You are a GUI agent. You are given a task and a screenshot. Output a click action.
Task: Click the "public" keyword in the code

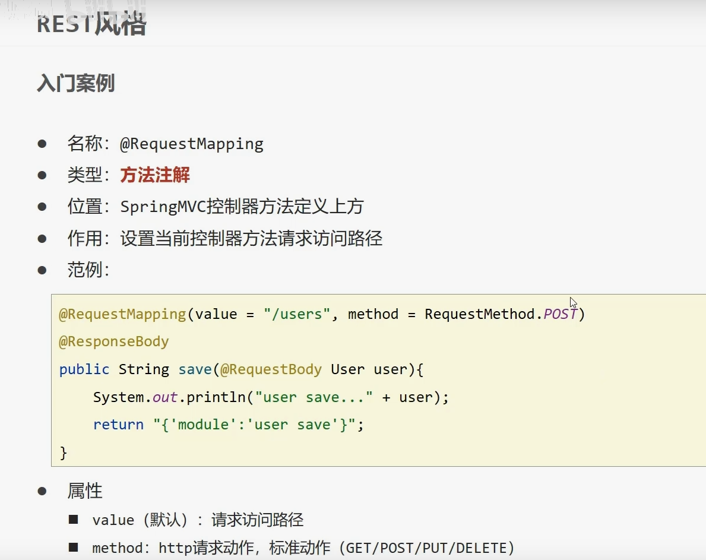[84, 369]
